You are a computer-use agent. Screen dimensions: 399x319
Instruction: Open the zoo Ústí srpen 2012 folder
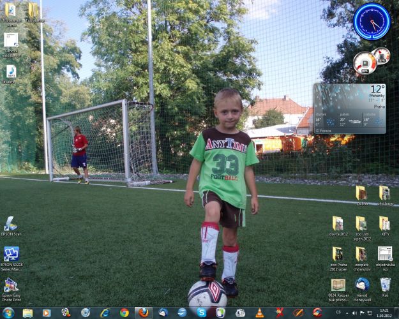pos(361,228)
